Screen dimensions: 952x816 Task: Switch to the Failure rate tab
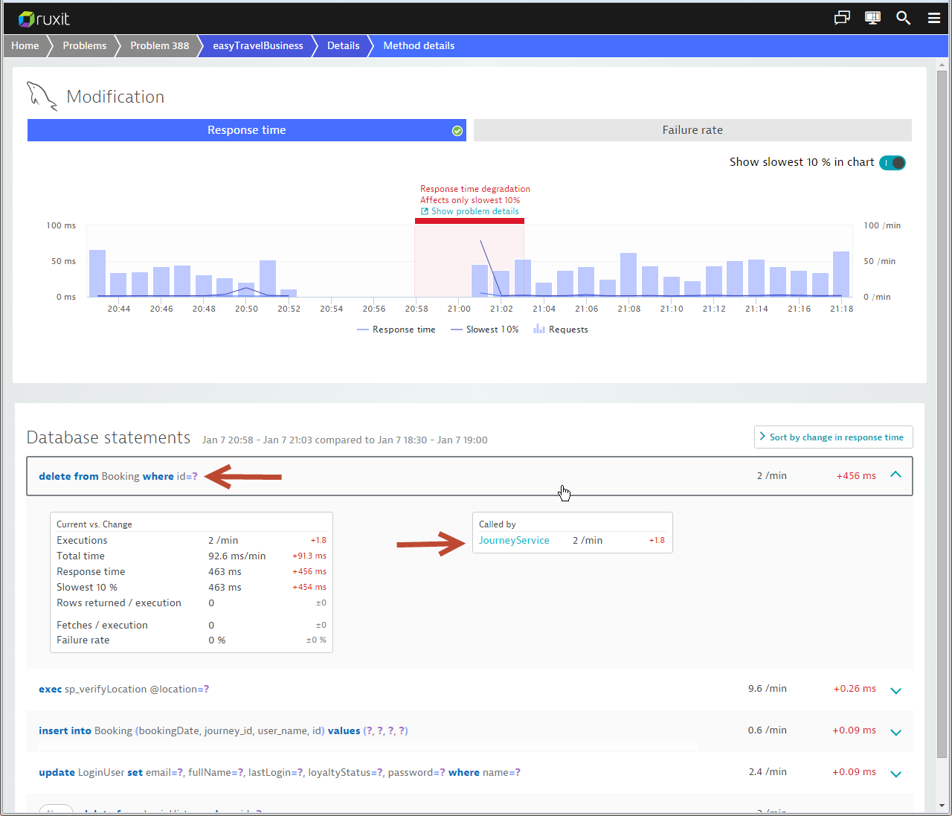692,130
